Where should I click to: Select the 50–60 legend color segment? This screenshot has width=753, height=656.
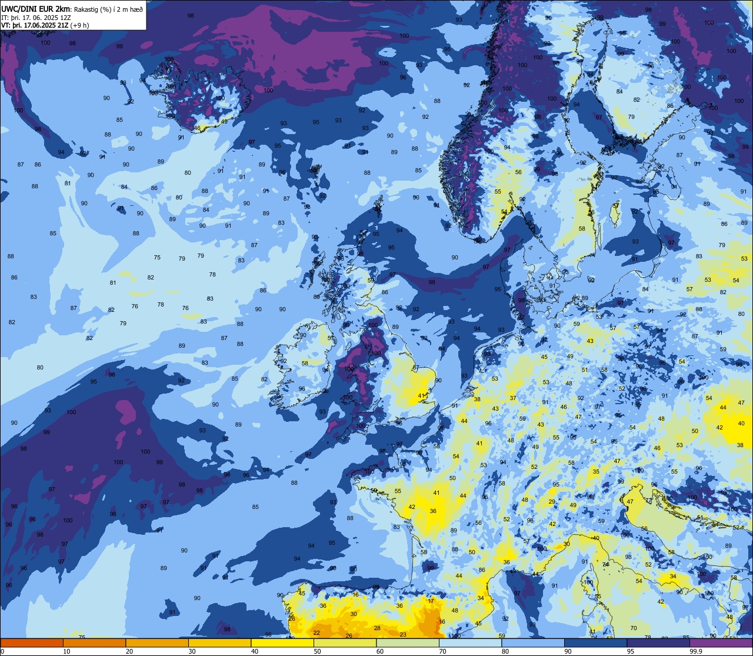(345, 642)
